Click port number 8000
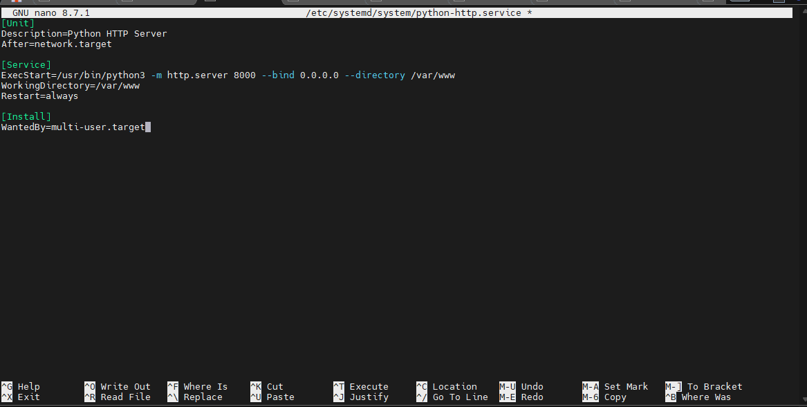807x407 pixels. click(x=245, y=75)
